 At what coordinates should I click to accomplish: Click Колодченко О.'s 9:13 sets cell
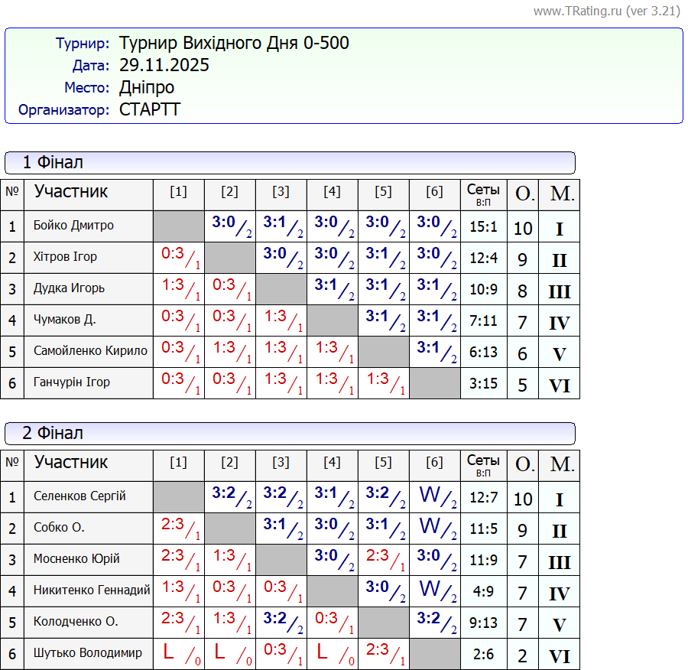(x=483, y=623)
